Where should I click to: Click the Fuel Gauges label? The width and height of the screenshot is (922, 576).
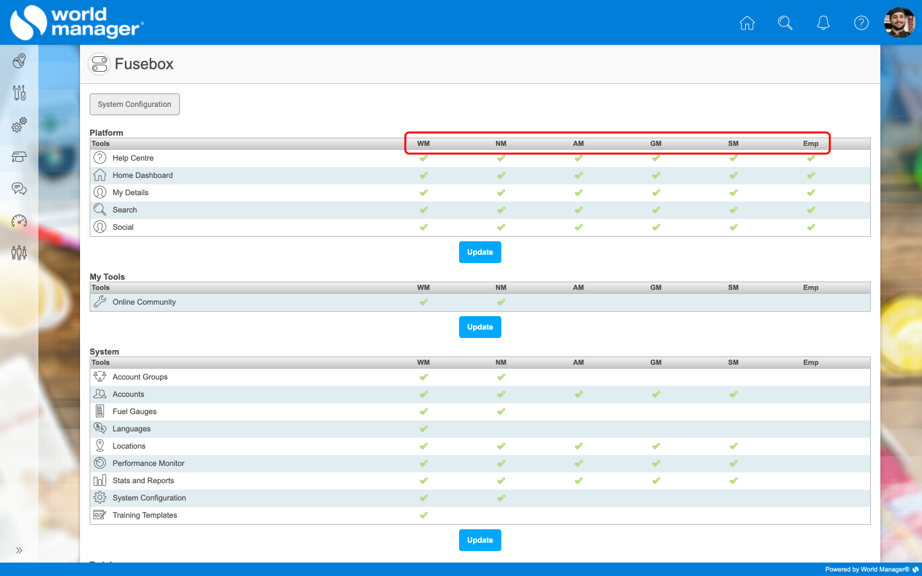134,412
